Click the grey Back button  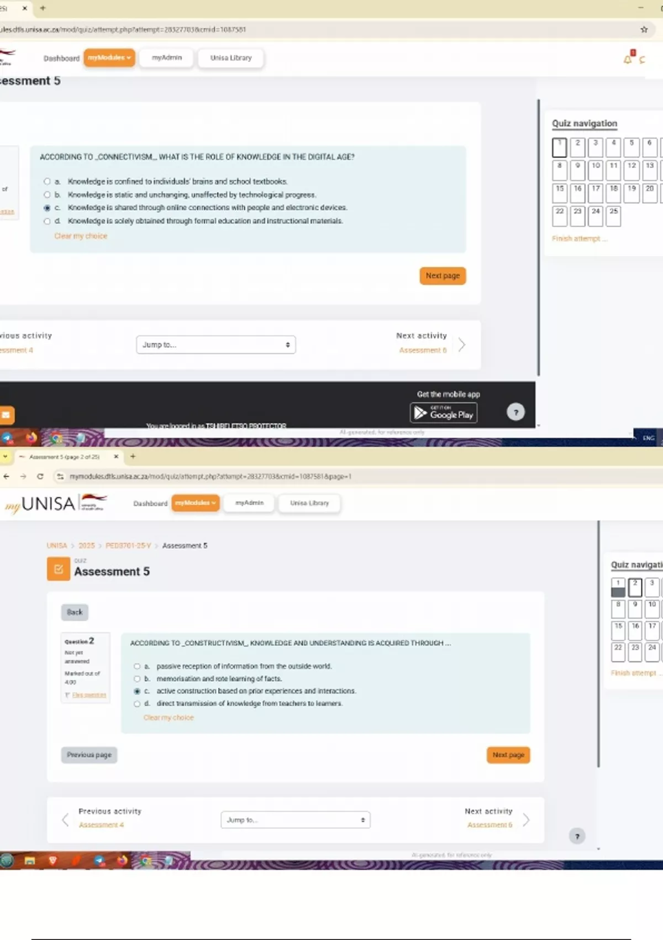(x=75, y=612)
